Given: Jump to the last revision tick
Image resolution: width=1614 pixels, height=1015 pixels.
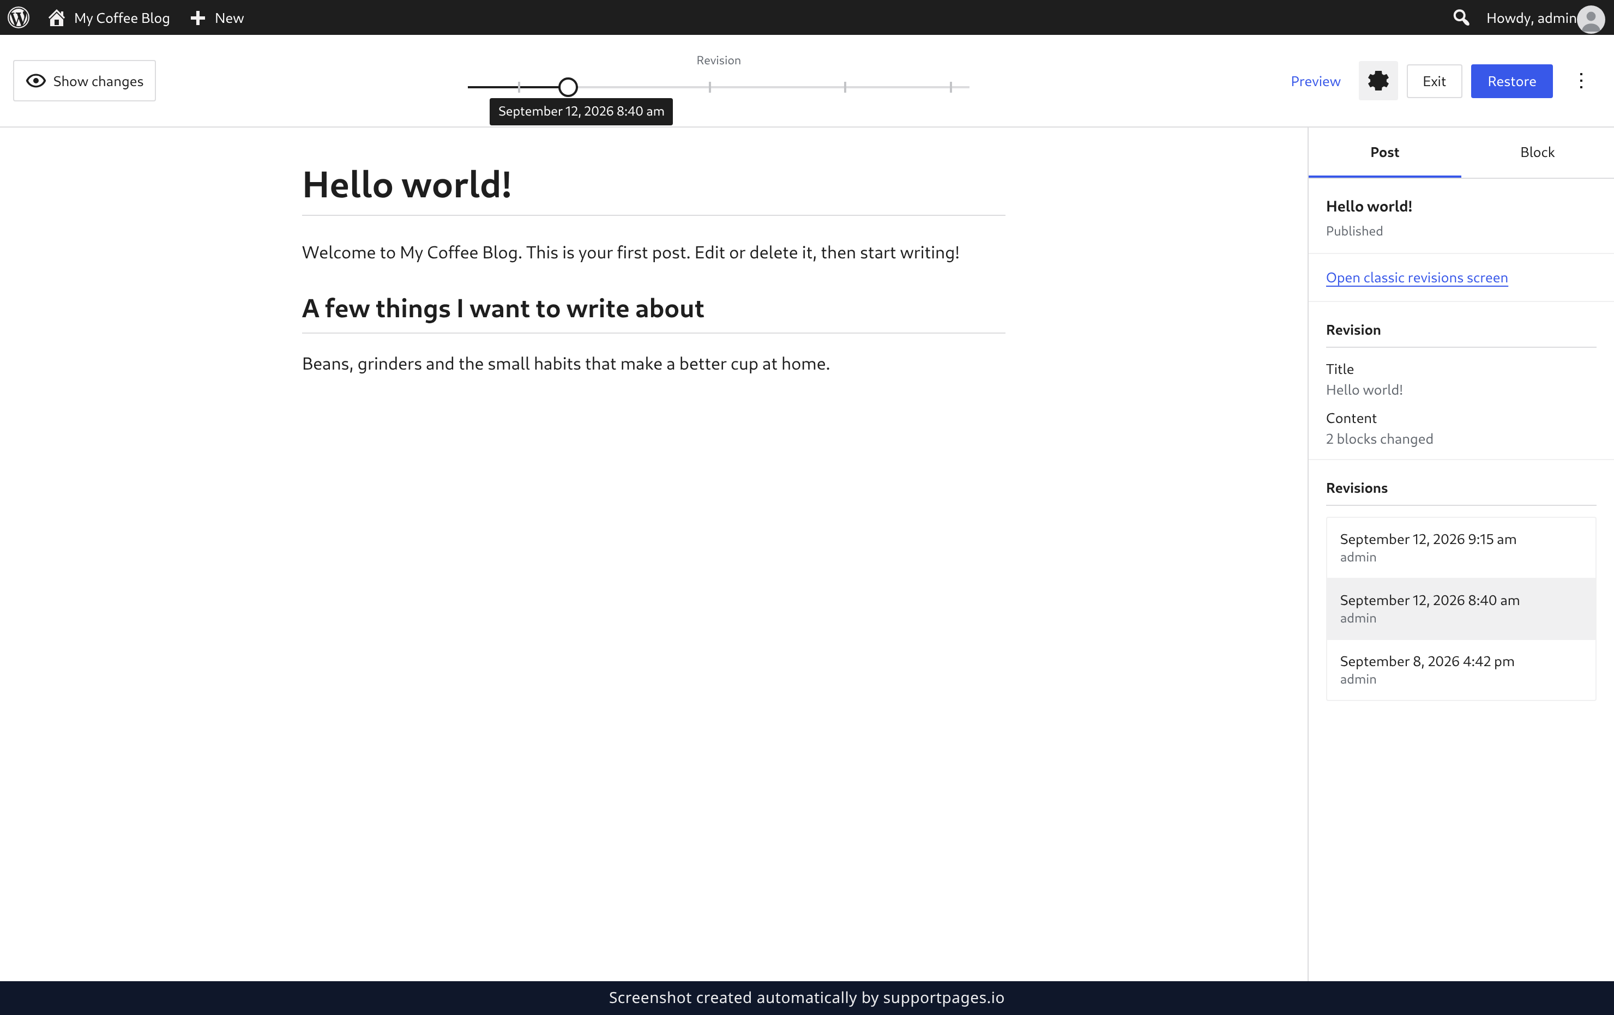Looking at the screenshot, I should click(950, 87).
